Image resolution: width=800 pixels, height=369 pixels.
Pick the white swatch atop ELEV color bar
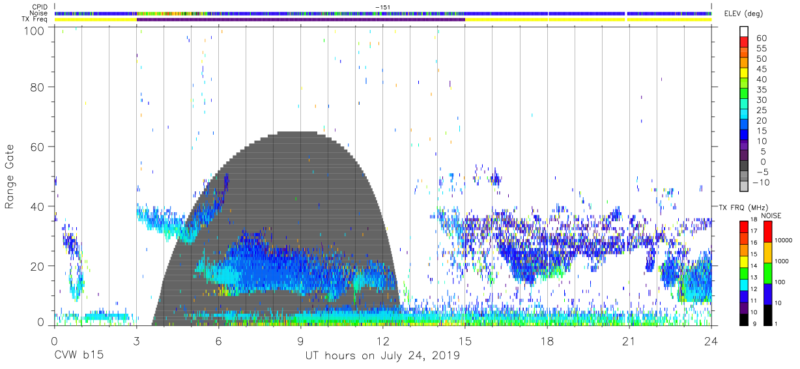(x=745, y=32)
